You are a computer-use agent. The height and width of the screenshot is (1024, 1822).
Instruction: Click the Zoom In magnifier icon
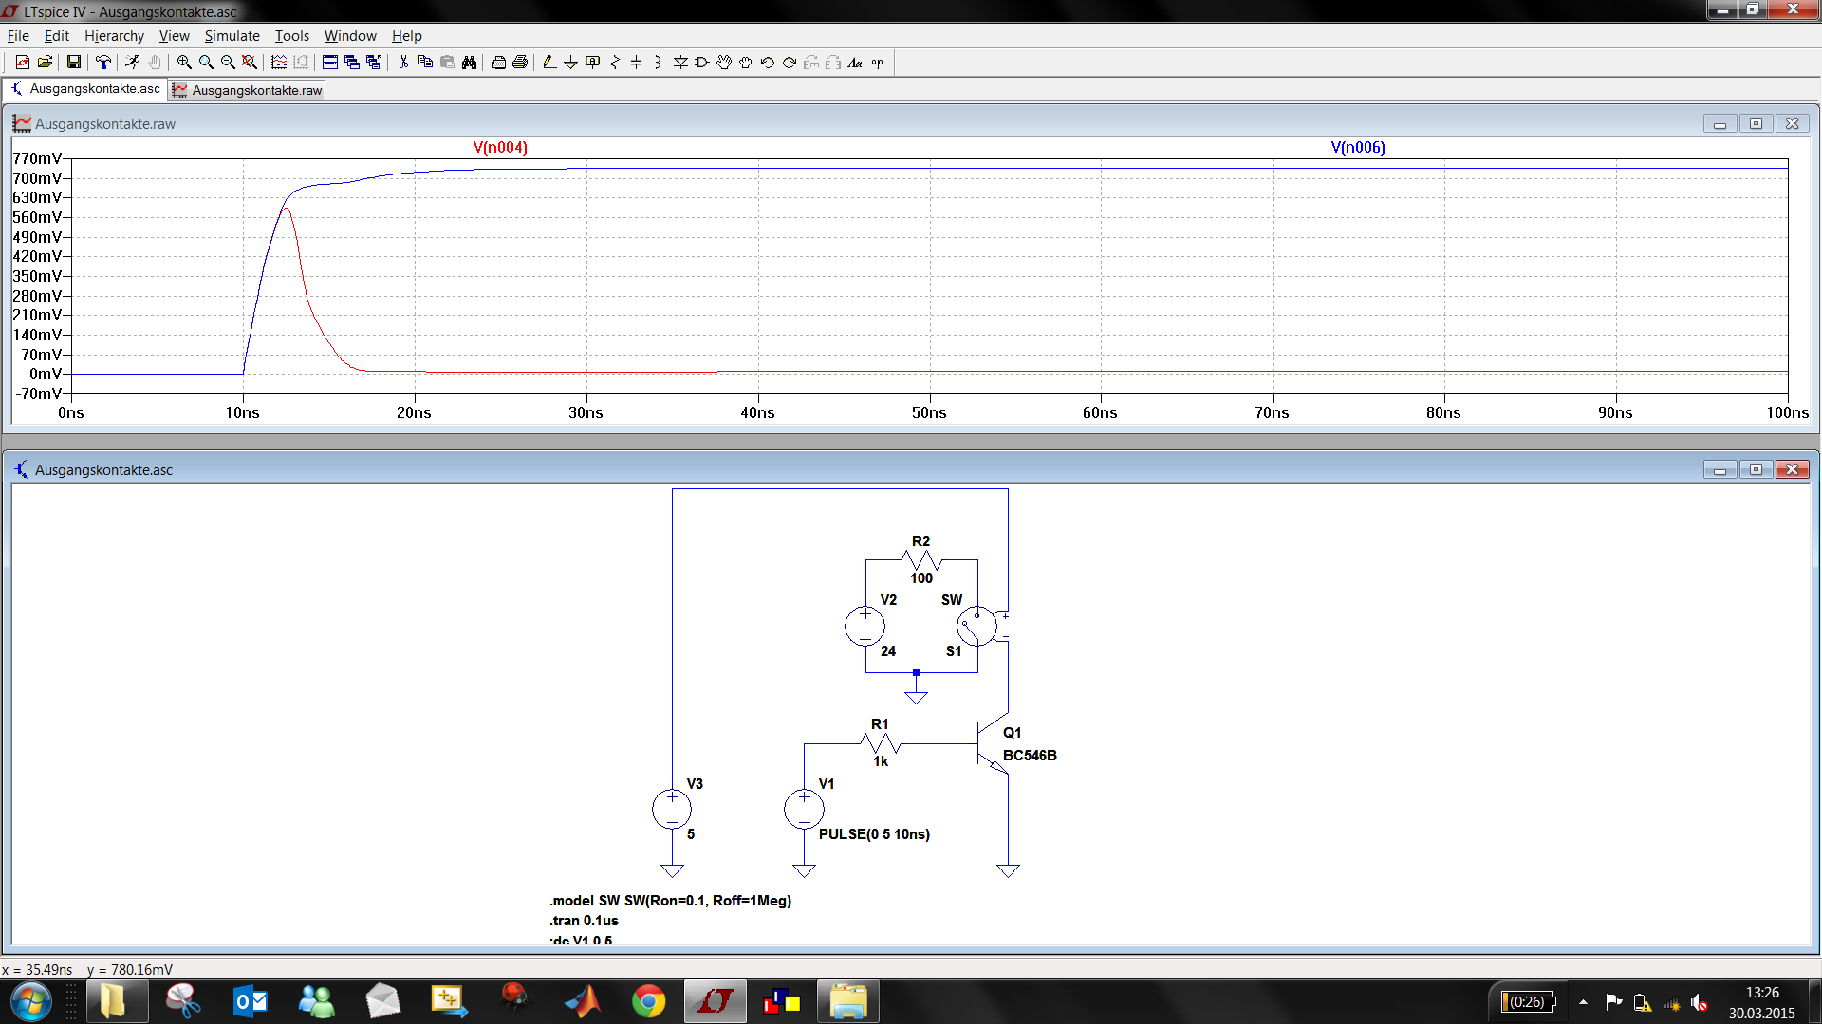184,63
